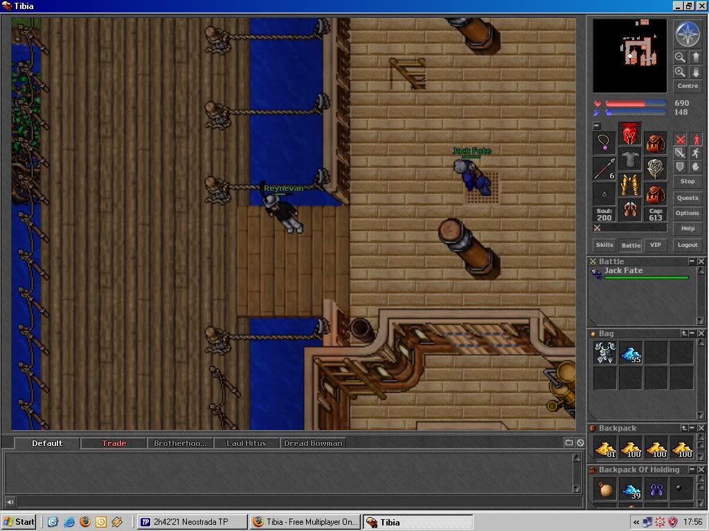Open the Options menu
709x531 pixels.
(688, 213)
